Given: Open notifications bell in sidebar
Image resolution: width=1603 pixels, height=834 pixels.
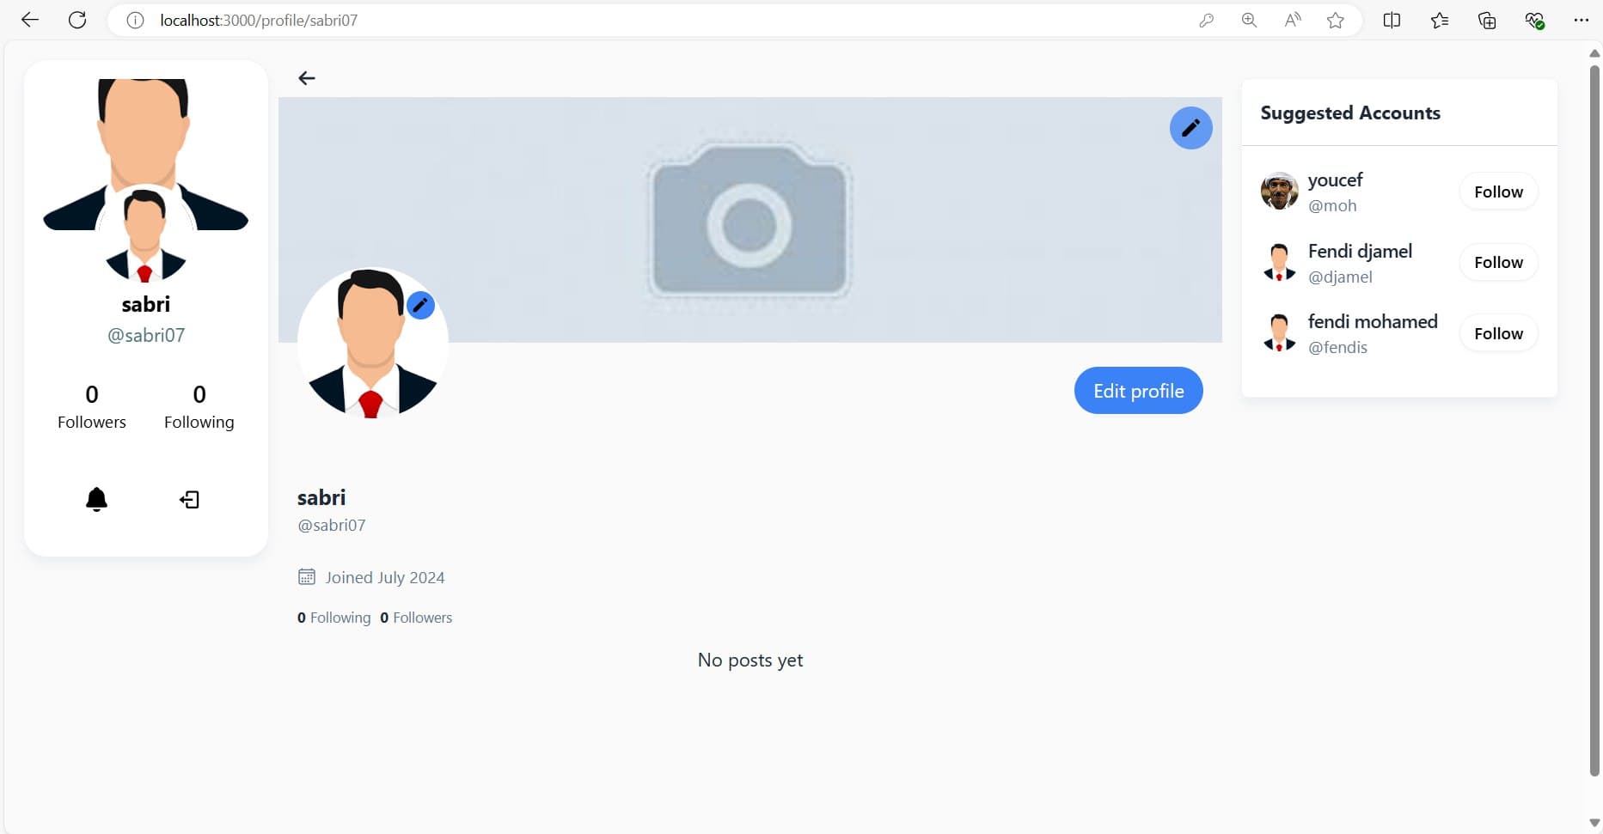Looking at the screenshot, I should [x=97, y=499].
